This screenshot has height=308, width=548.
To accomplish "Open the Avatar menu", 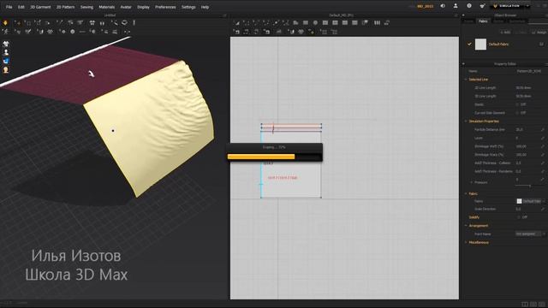I will (x=126, y=7).
